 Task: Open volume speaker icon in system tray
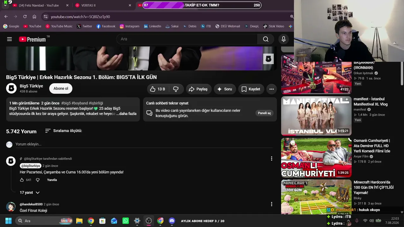click(371, 221)
